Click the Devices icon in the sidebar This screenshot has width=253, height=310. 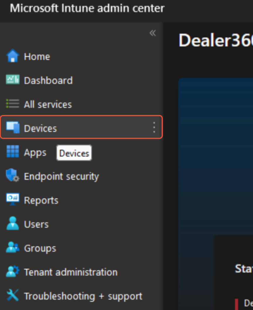point(13,127)
